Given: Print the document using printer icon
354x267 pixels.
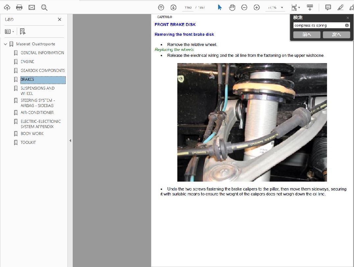Looking at the screenshot, I should tap(19, 8).
